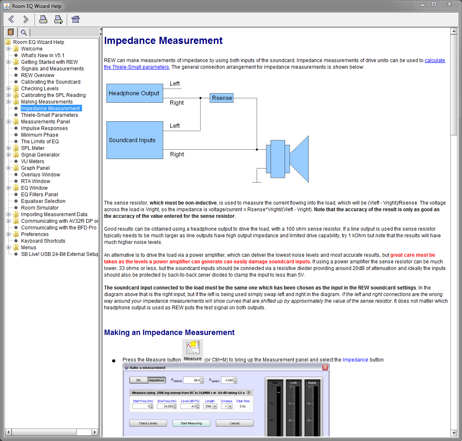Close the Room EQ Wizard Help window
Screen dimensions: 462x441
pos(449,5)
